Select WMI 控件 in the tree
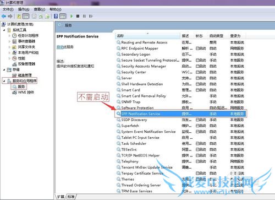The height and width of the screenshot is (200, 275). (x=26, y=92)
